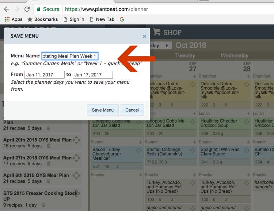Click the Oct 2016 month title
This screenshot has width=274, height=211.
(x=191, y=45)
